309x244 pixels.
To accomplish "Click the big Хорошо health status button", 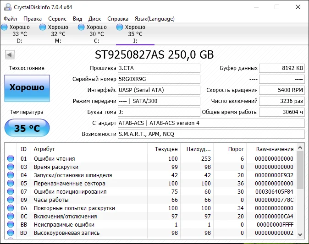I will point(27,88).
